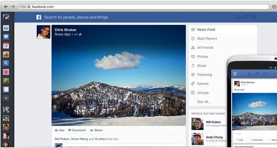Open the hamburger menu on the phone
Image resolution: width=277 pixels, height=148 pixels.
(x=235, y=74)
